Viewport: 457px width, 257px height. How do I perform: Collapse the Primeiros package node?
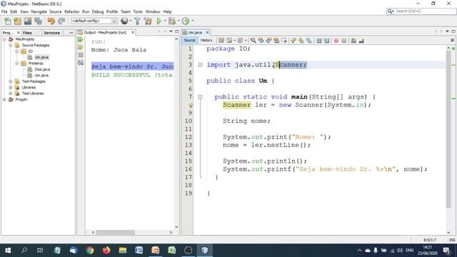tap(17, 64)
